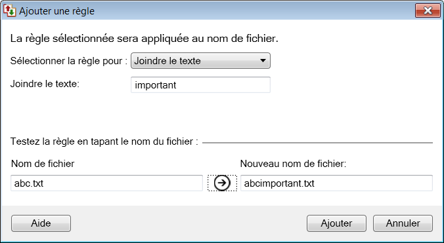Close the Ajouter une règle dialog
This screenshot has width=444, height=243.
[428, 10]
